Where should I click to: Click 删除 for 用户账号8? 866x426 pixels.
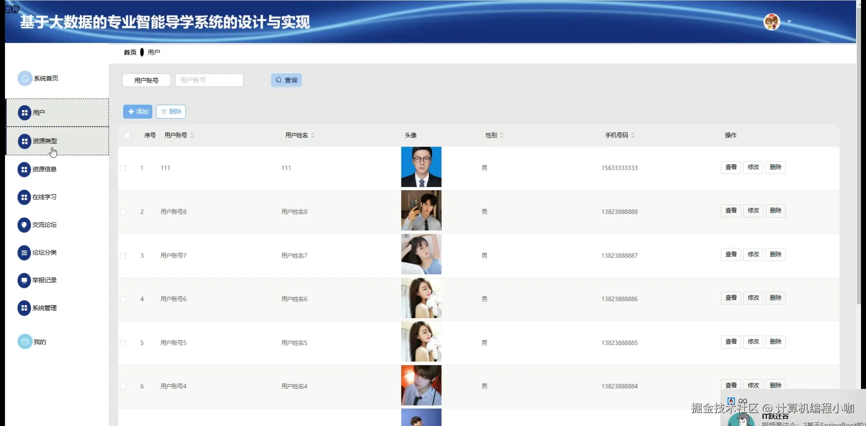[x=775, y=211]
